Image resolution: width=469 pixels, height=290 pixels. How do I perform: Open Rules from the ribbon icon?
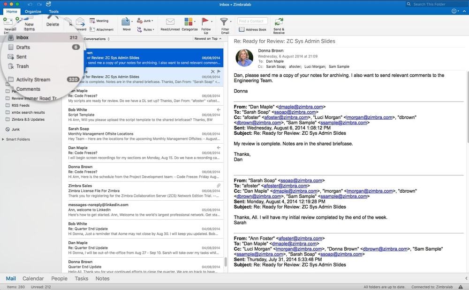(139, 29)
